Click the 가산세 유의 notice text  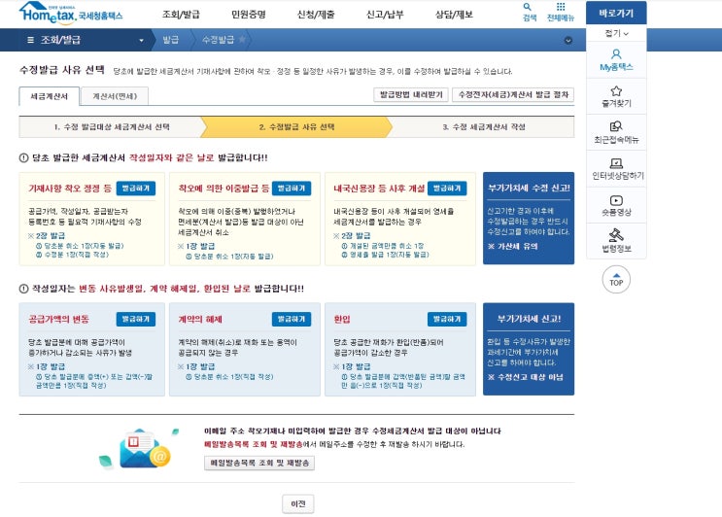[x=512, y=246]
